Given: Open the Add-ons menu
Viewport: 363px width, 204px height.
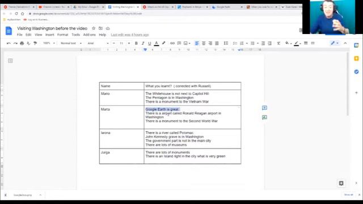Looking at the screenshot, I should point(90,35).
